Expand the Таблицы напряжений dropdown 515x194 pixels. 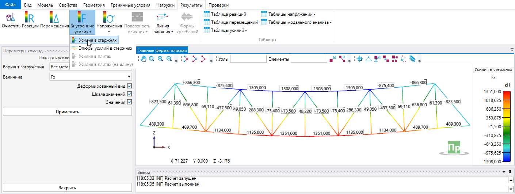[x=289, y=14]
